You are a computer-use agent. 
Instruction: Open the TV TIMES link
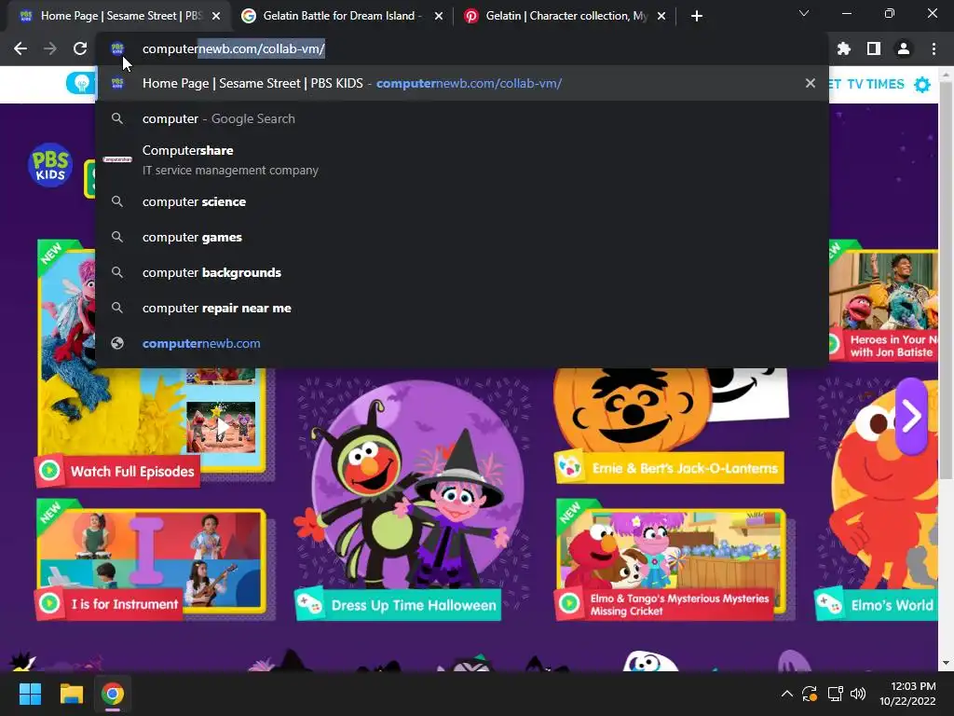coord(876,84)
